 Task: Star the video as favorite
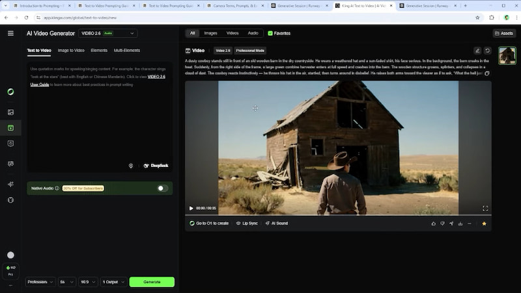484,223
